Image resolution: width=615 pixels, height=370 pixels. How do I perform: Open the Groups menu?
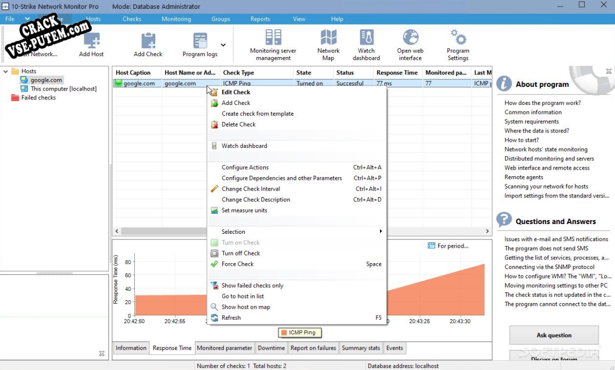221,19
